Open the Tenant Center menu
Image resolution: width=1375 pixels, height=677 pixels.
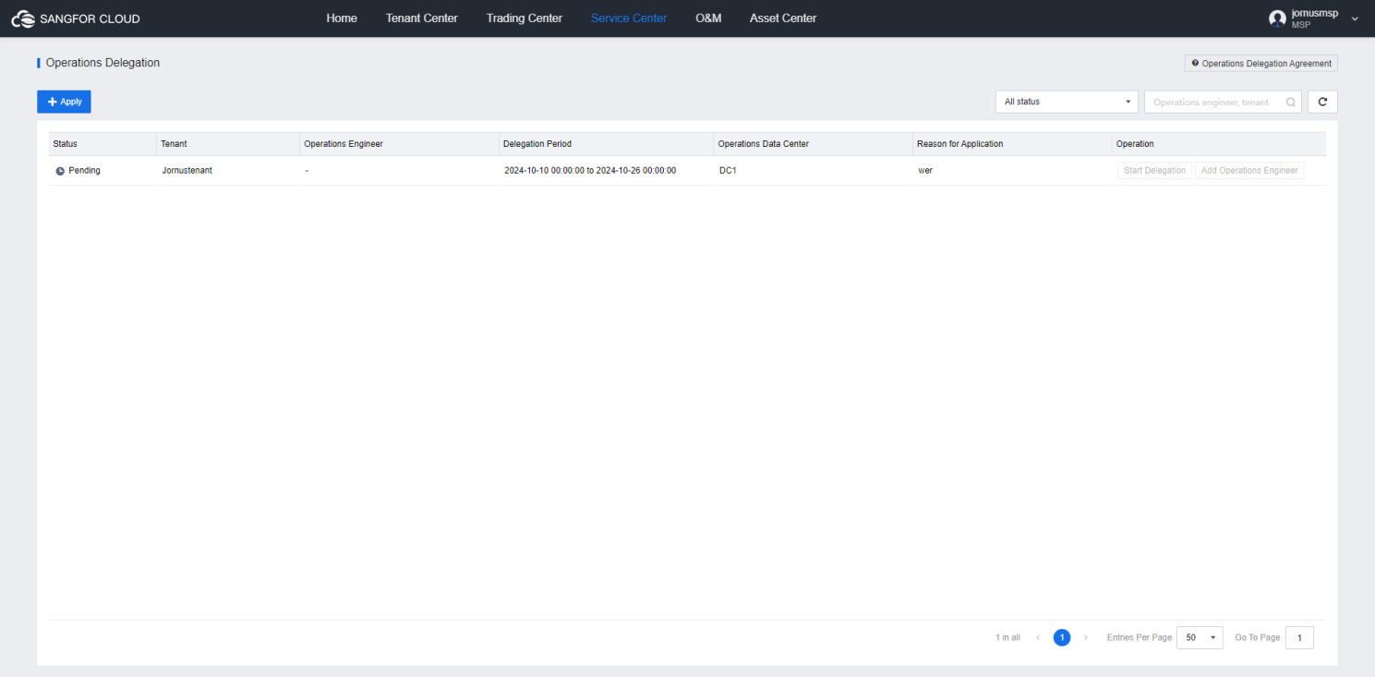click(421, 18)
